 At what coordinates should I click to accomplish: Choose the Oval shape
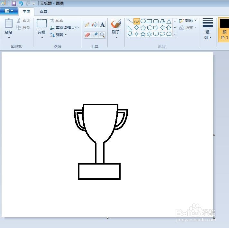(143, 21)
